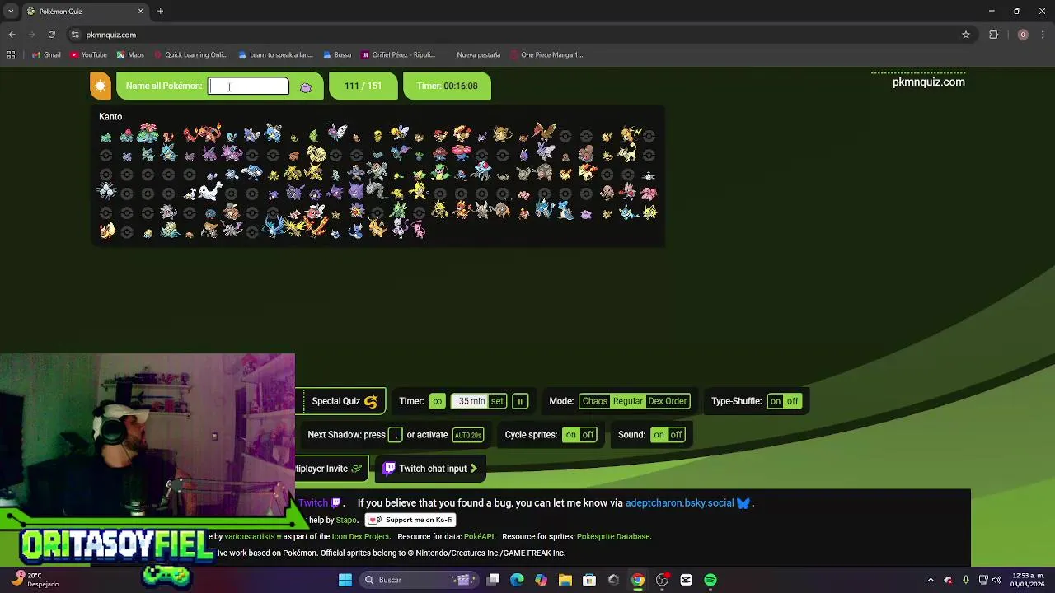Click Support me on Ko-fi
Image resolution: width=1055 pixels, height=593 pixels.
410,520
